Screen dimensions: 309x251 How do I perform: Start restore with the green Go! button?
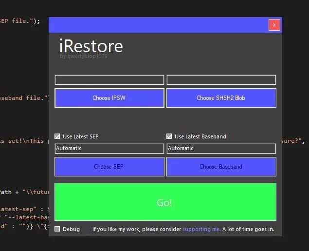click(x=165, y=202)
